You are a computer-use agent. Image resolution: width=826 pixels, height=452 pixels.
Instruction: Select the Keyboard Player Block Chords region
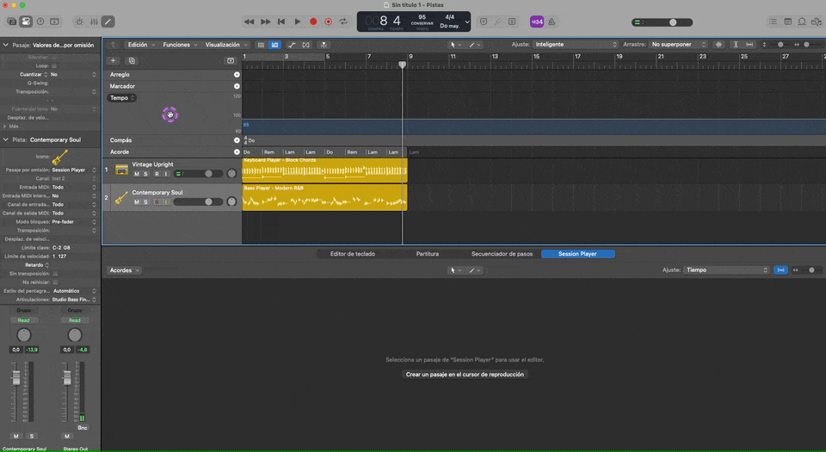324,170
